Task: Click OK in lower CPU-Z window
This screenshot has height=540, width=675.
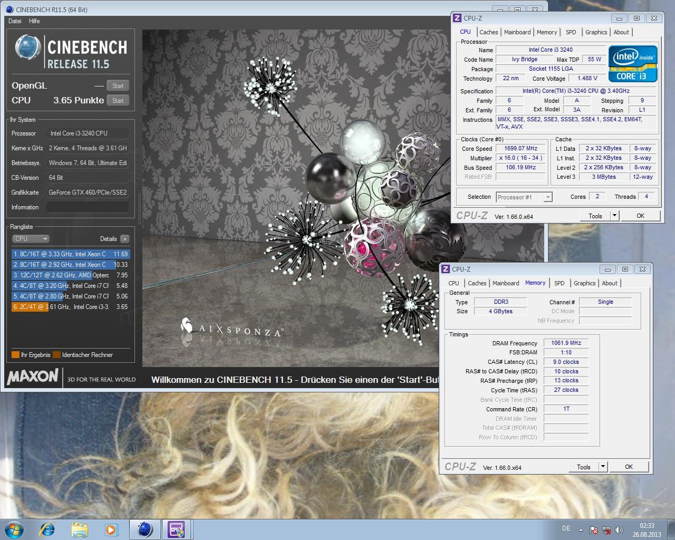Action: [629, 467]
